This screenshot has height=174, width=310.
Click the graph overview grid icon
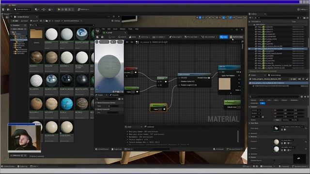pos(137,42)
